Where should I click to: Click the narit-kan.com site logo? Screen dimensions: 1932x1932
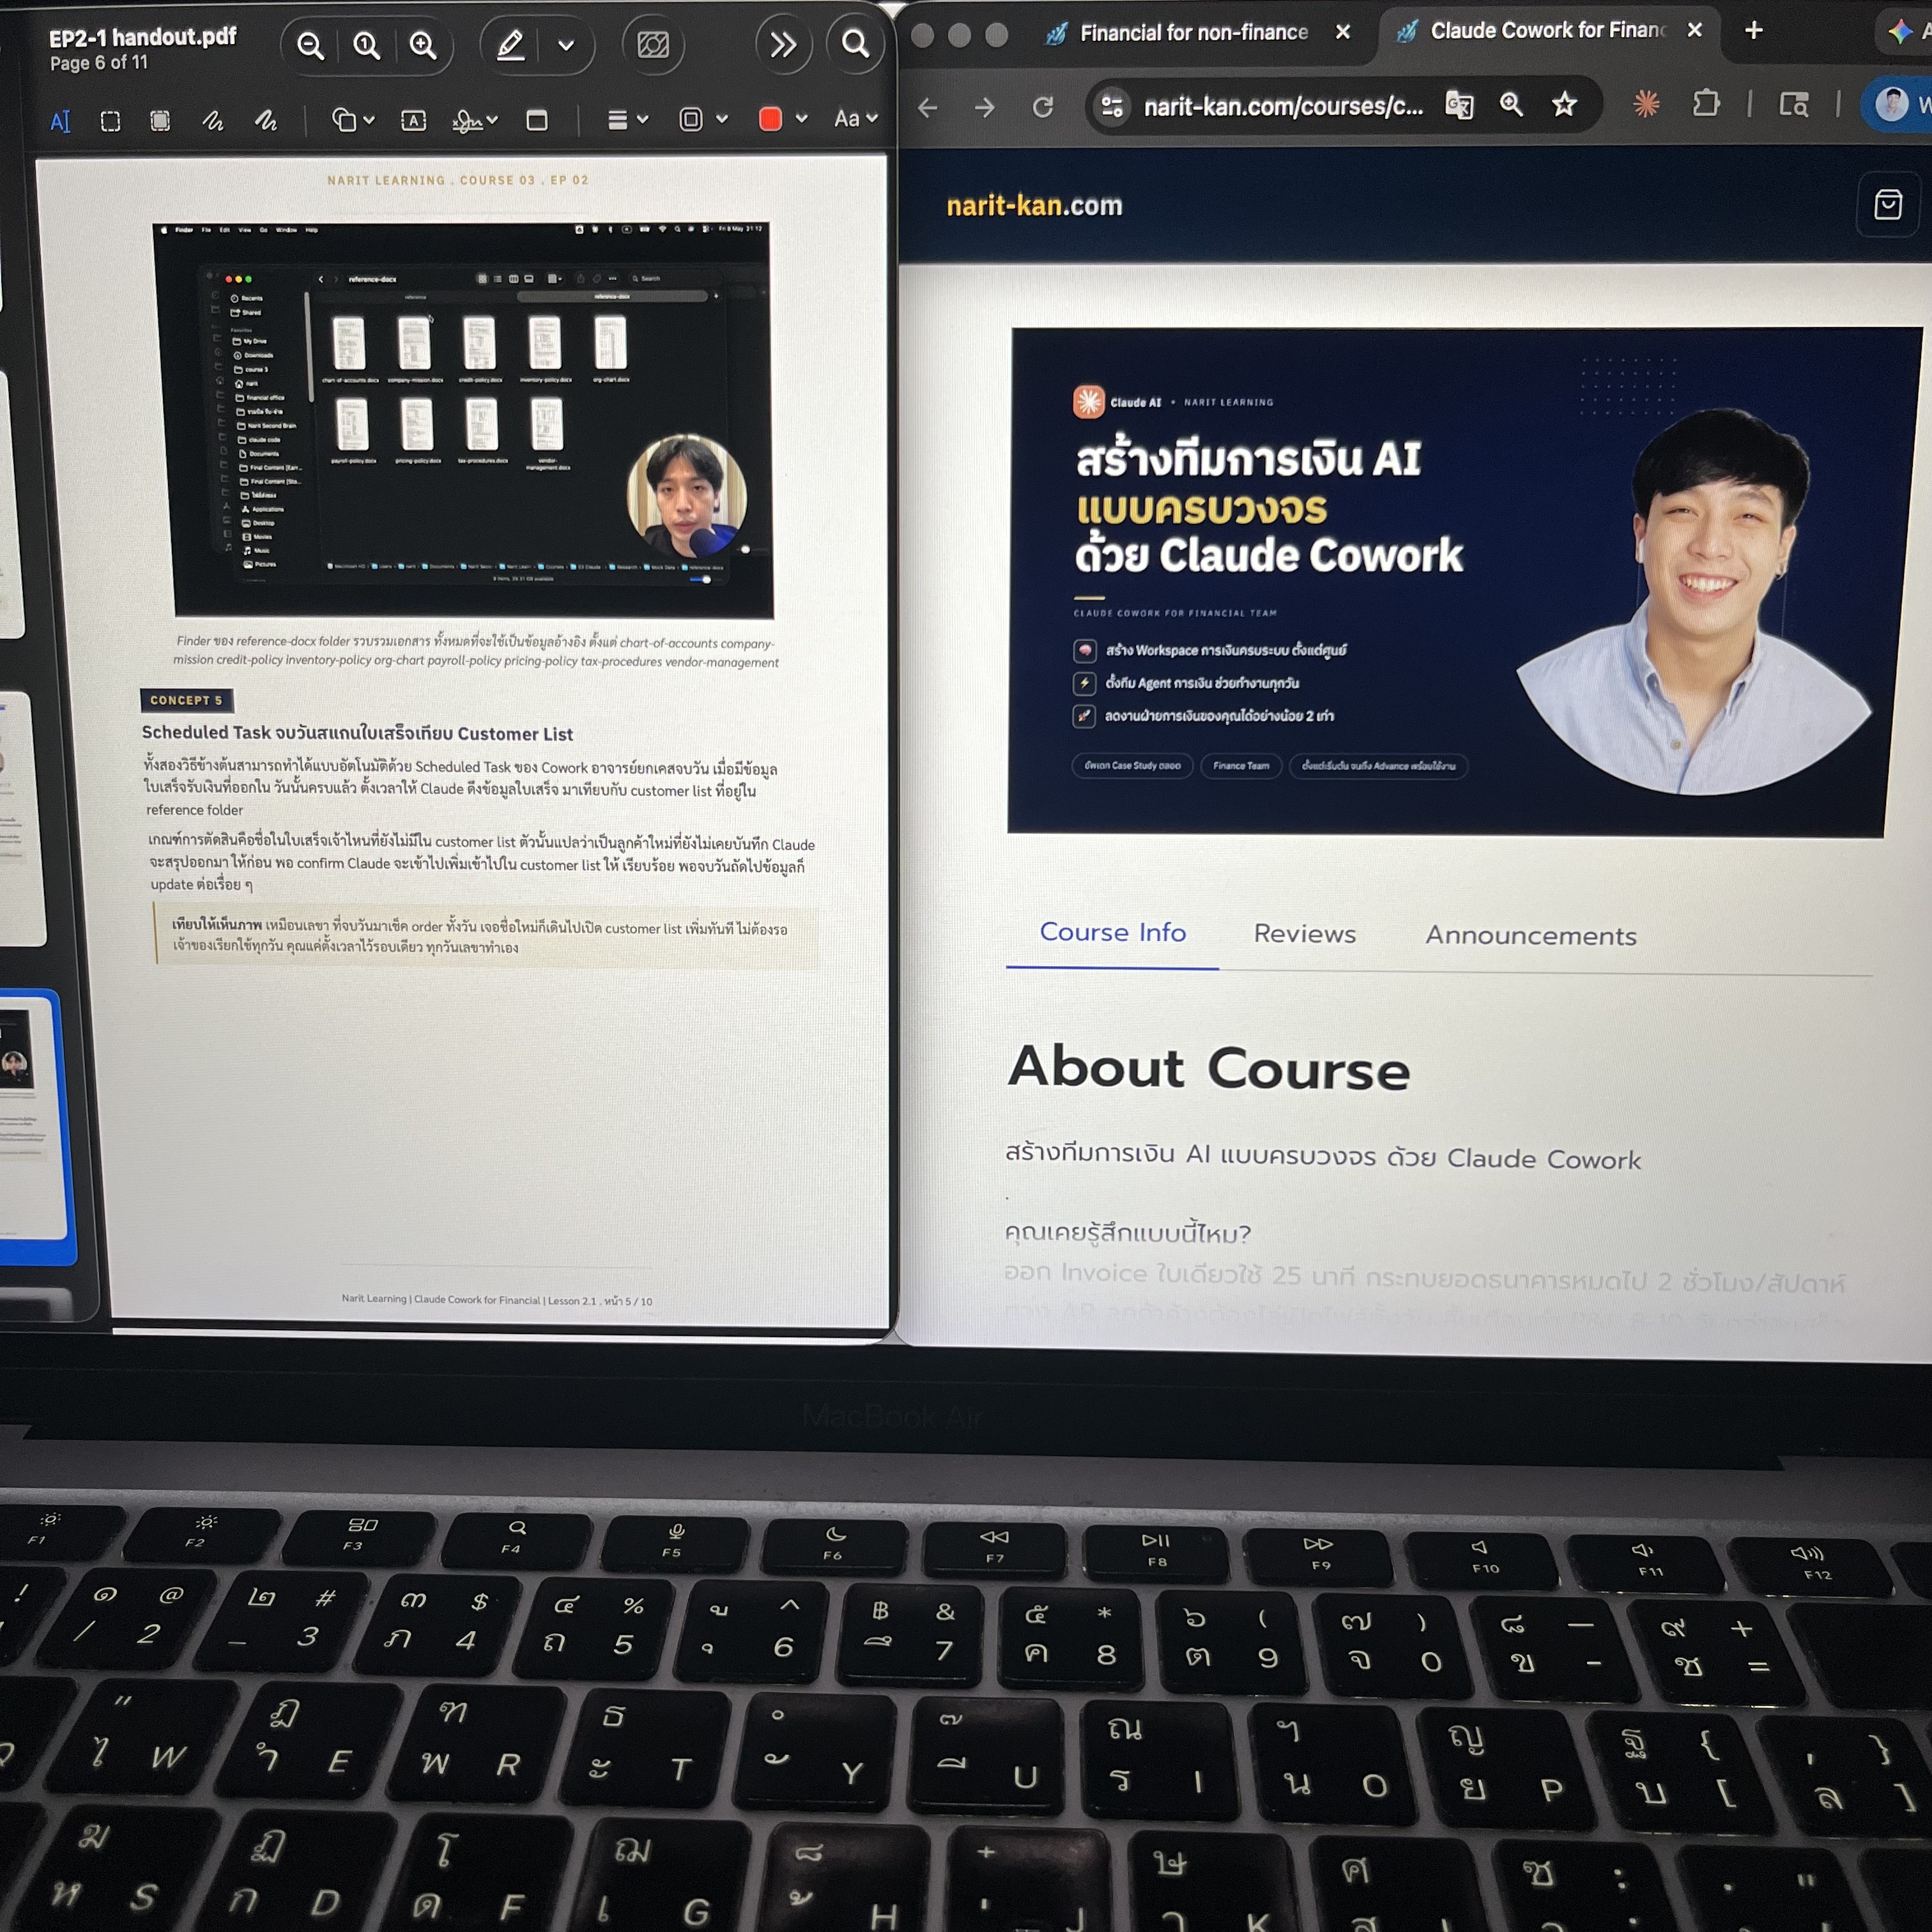(x=1034, y=206)
